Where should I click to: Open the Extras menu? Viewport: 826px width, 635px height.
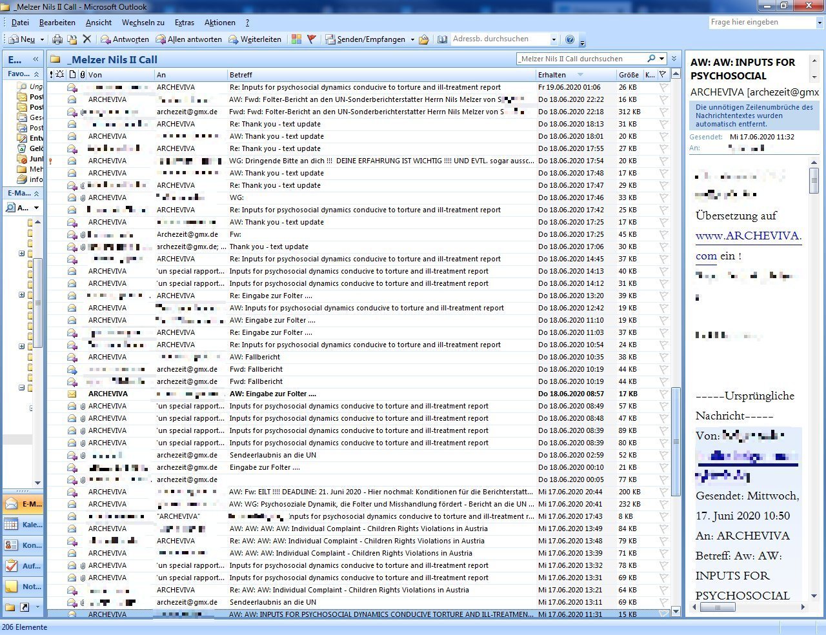[185, 23]
